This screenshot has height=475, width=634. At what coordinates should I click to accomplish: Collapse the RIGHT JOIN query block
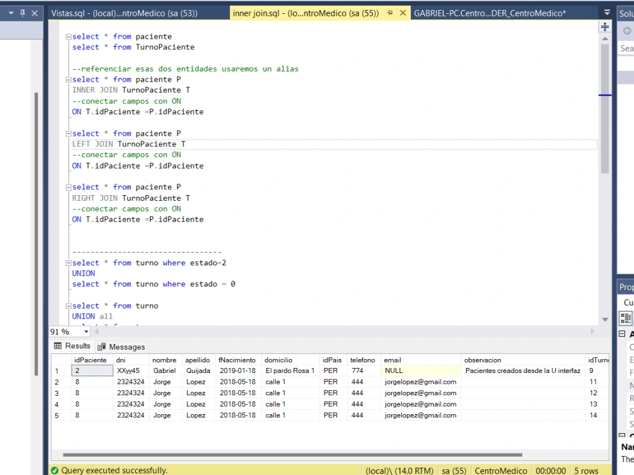coord(68,187)
